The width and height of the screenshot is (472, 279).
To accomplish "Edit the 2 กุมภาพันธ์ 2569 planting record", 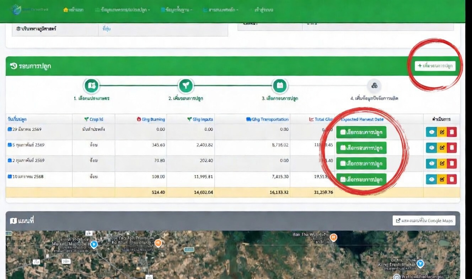I will pyautogui.click(x=442, y=163).
